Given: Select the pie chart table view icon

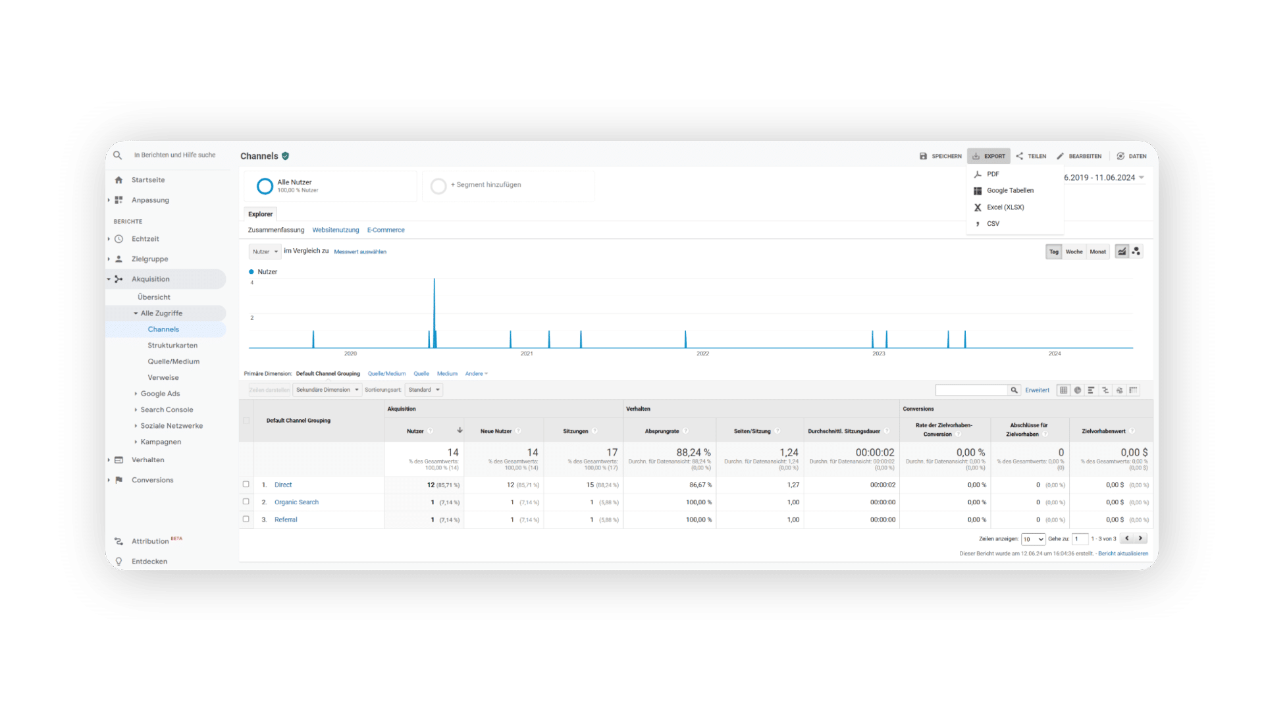Looking at the screenshot, I should [x=1078, y=390].
